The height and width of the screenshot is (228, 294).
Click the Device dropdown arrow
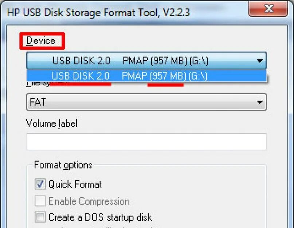(x=259, y=61)
